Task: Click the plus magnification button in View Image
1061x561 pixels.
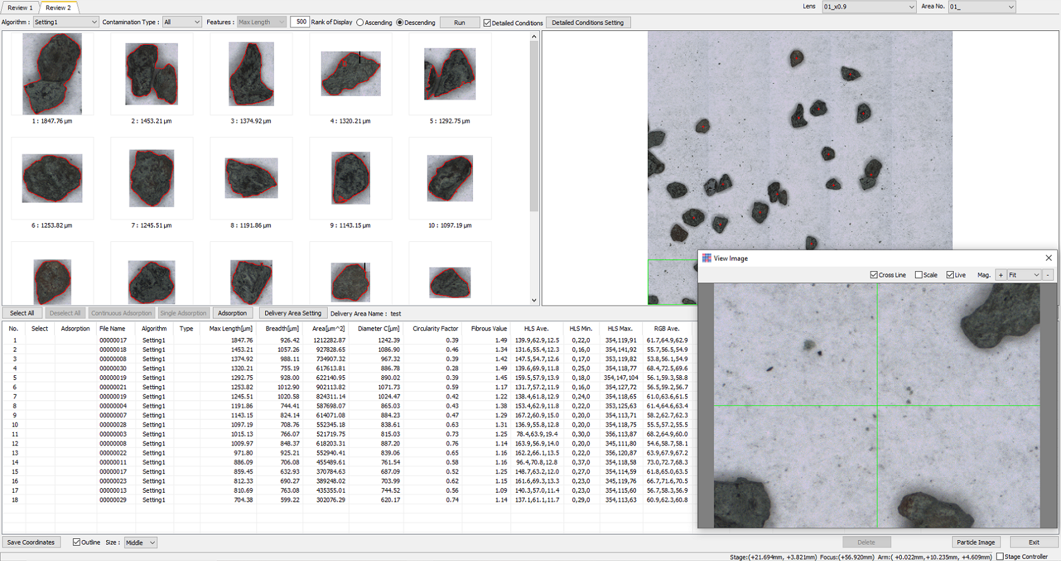Action: click(1000, 275)
